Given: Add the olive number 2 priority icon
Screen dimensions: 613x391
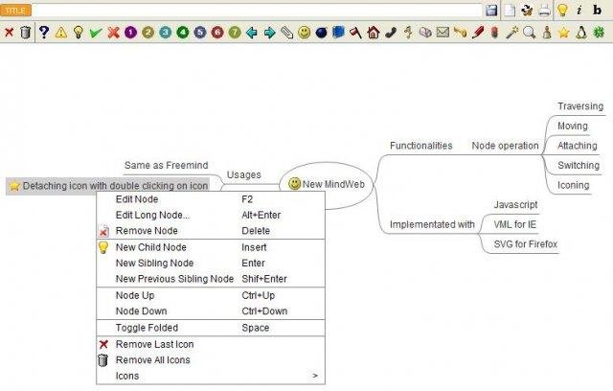Looking at the screenshot, I should [148, 32].
